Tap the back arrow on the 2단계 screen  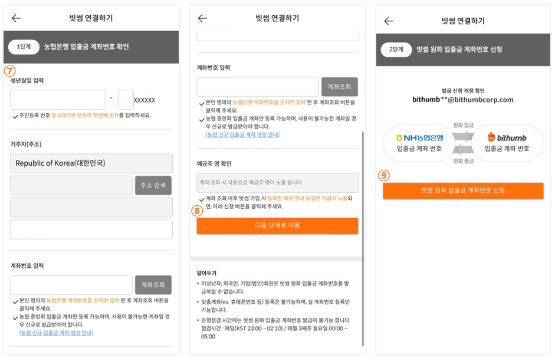[x=389, y=21]
